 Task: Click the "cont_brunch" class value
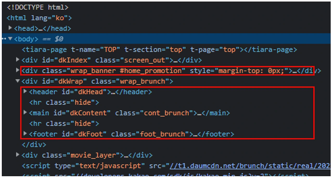(x=166, y=113)
